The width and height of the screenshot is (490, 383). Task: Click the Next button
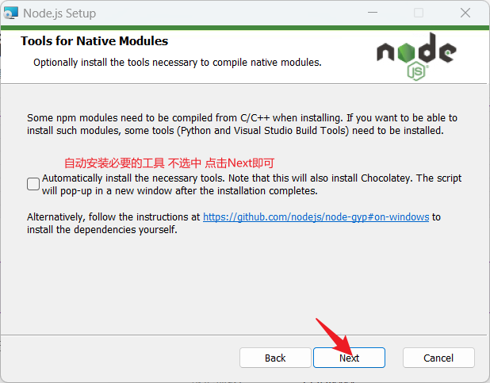(x=349, y=358)
